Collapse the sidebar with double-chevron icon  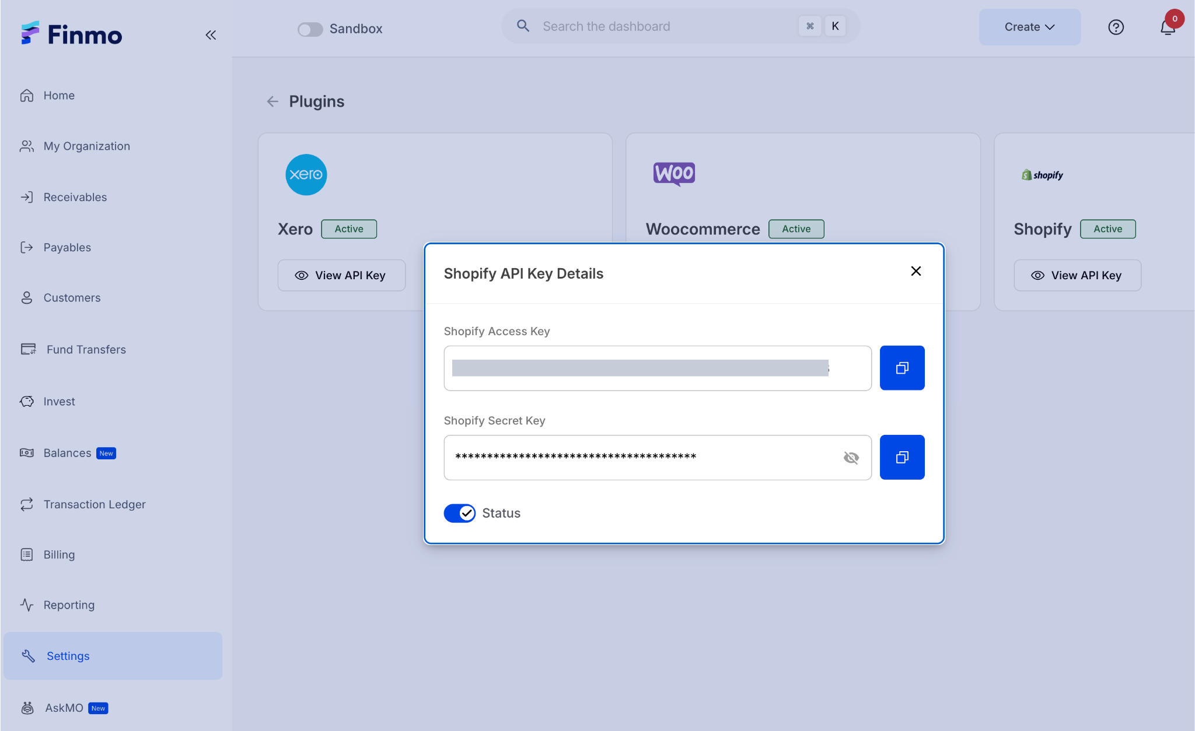pos(211,35)
